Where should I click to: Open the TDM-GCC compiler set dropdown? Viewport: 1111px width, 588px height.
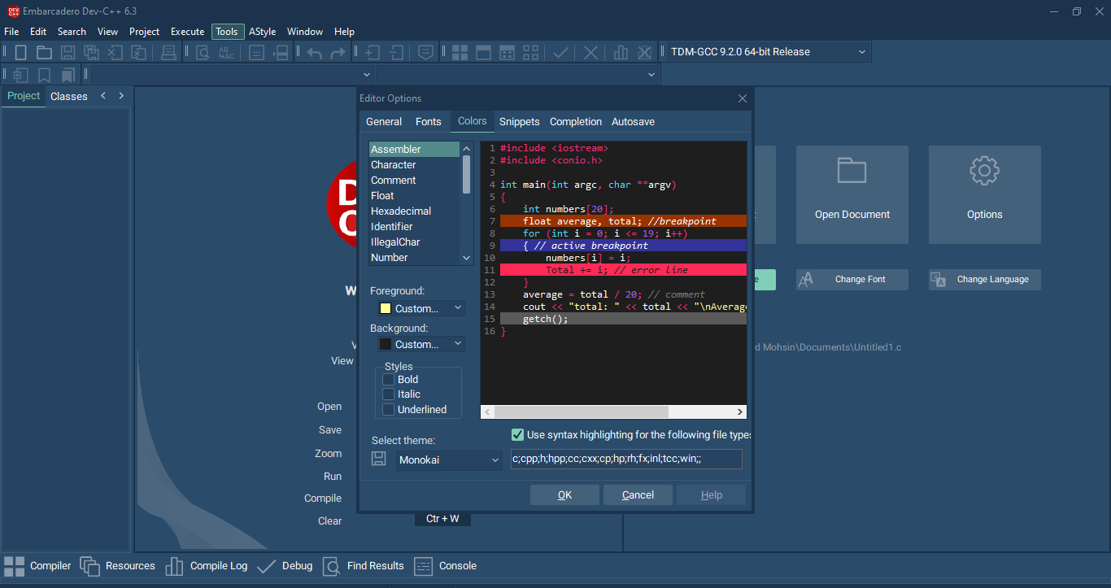pyautogui.click(x=769, y=52)
